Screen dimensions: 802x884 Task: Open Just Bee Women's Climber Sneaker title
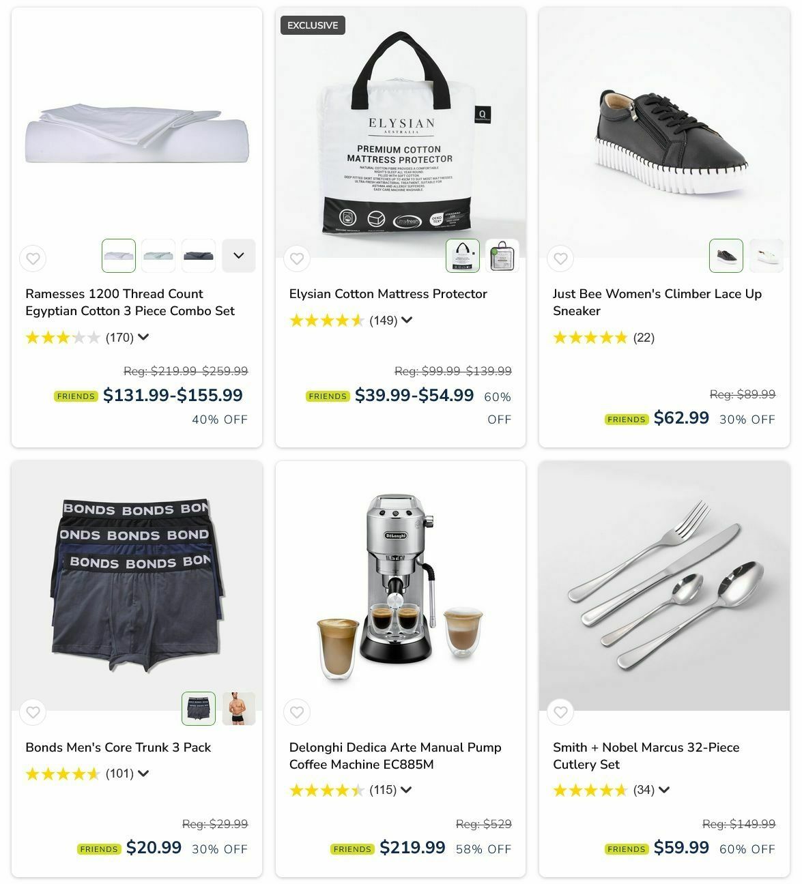[657, 302]
